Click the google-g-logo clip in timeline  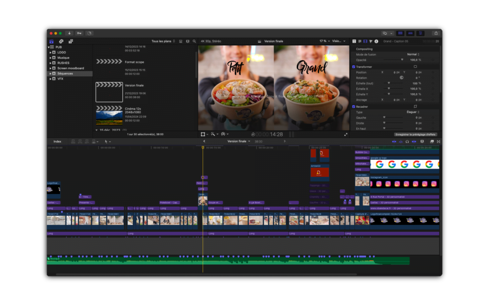click(x=404, y=164)
